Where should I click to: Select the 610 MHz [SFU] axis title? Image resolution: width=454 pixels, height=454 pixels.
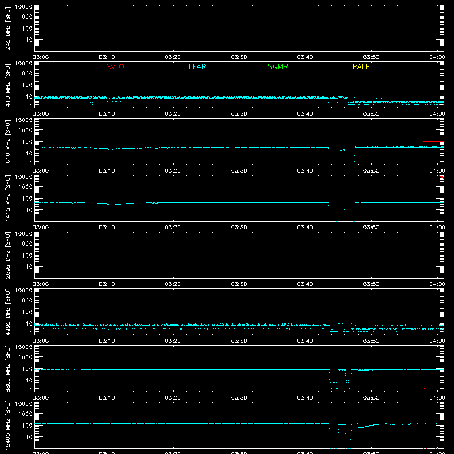pos(7,141)
